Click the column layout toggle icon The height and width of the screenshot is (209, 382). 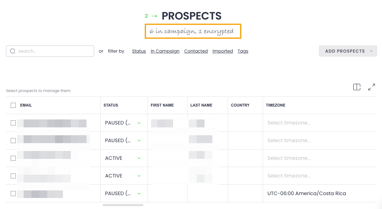click(357, 87)
